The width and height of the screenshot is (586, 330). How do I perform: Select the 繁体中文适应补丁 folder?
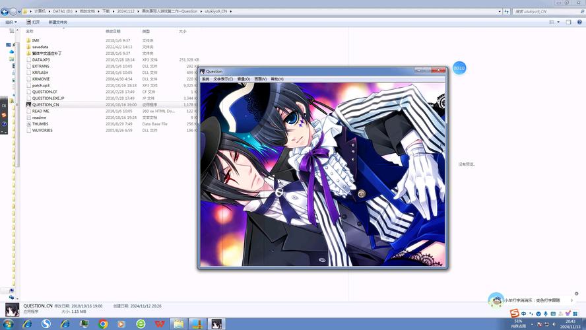47,53
